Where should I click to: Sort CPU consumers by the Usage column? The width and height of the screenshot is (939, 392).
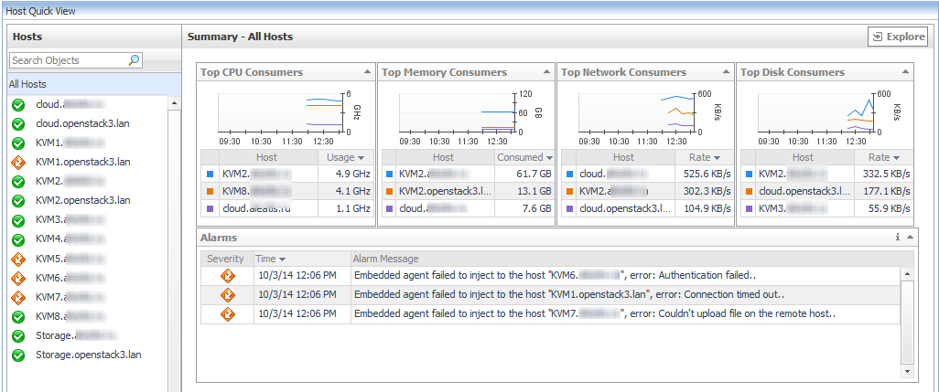pyautogui.click(x=345, y=157)
